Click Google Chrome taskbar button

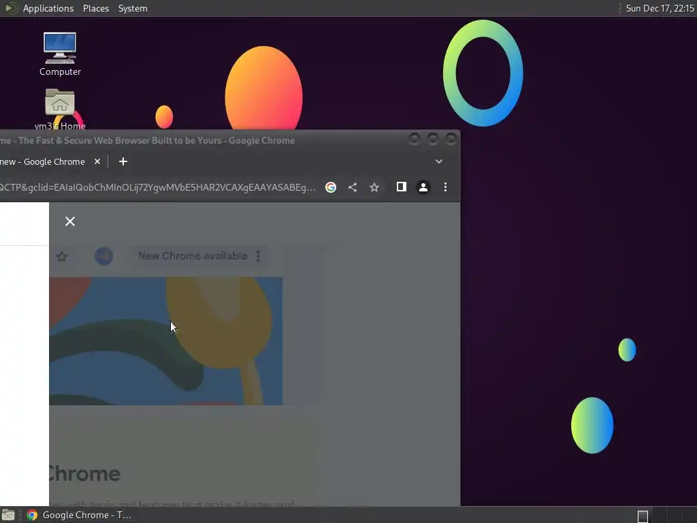tap(79, 515)
